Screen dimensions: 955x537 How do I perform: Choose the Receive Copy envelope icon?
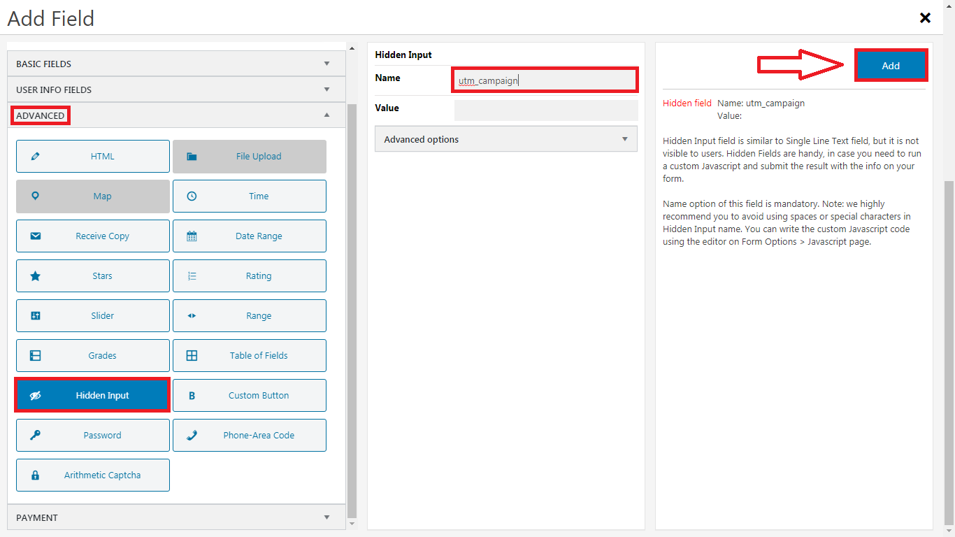coord(36,236)
